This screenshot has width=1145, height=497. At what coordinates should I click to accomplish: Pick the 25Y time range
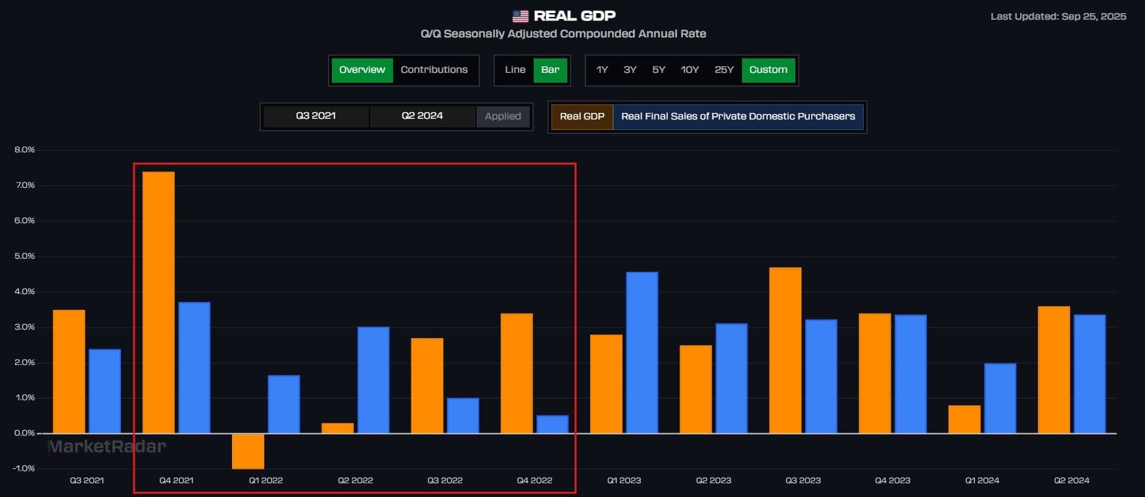tap(724, 70)
